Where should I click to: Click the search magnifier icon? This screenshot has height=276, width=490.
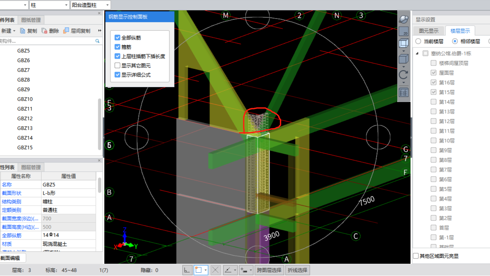point(97,41)
